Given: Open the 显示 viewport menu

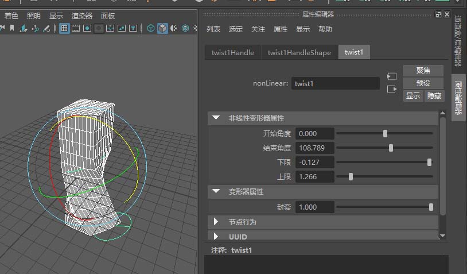Looking at the screenshot, I should (x=56, y=16).
